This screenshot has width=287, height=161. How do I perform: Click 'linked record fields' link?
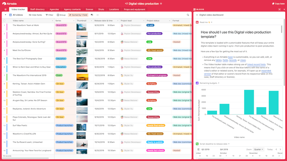256,64
